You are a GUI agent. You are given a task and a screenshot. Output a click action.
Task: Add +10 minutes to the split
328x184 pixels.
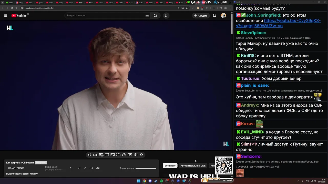tap(91, 168)
